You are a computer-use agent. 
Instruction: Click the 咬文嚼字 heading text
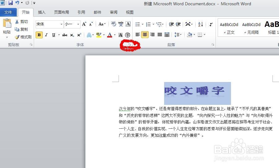pyautogui.click(x=194, y=91)
